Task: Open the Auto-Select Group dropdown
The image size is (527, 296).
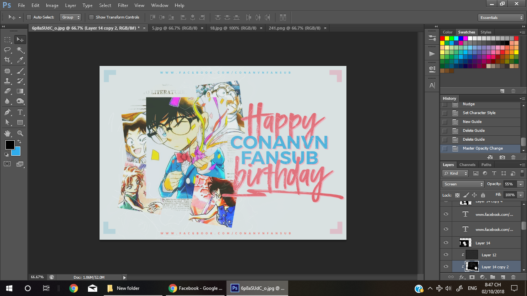Action: tap(71, 17)
